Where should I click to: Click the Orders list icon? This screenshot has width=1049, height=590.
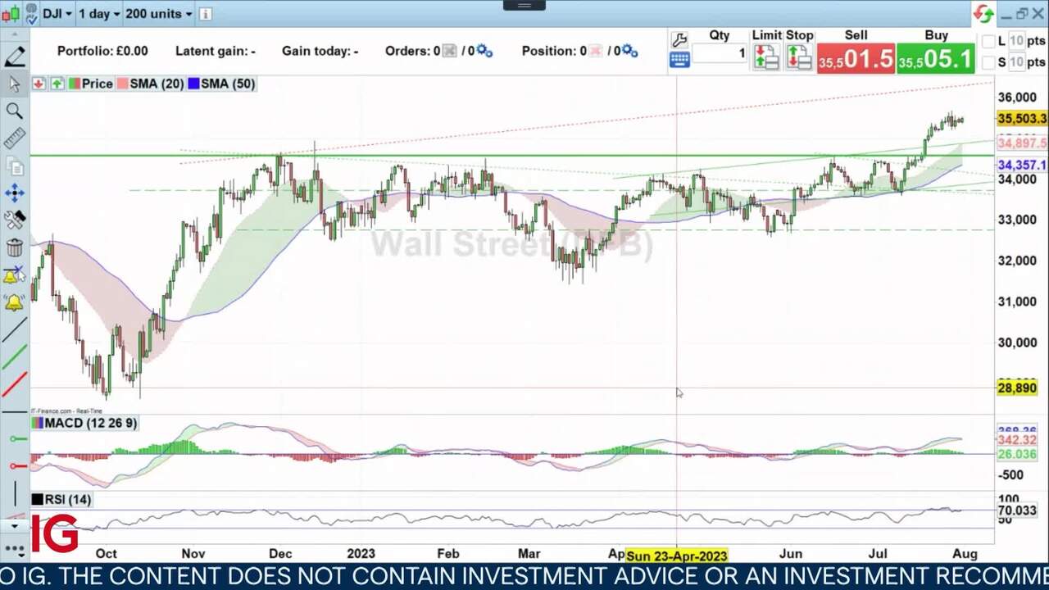(x=449, y=51)
